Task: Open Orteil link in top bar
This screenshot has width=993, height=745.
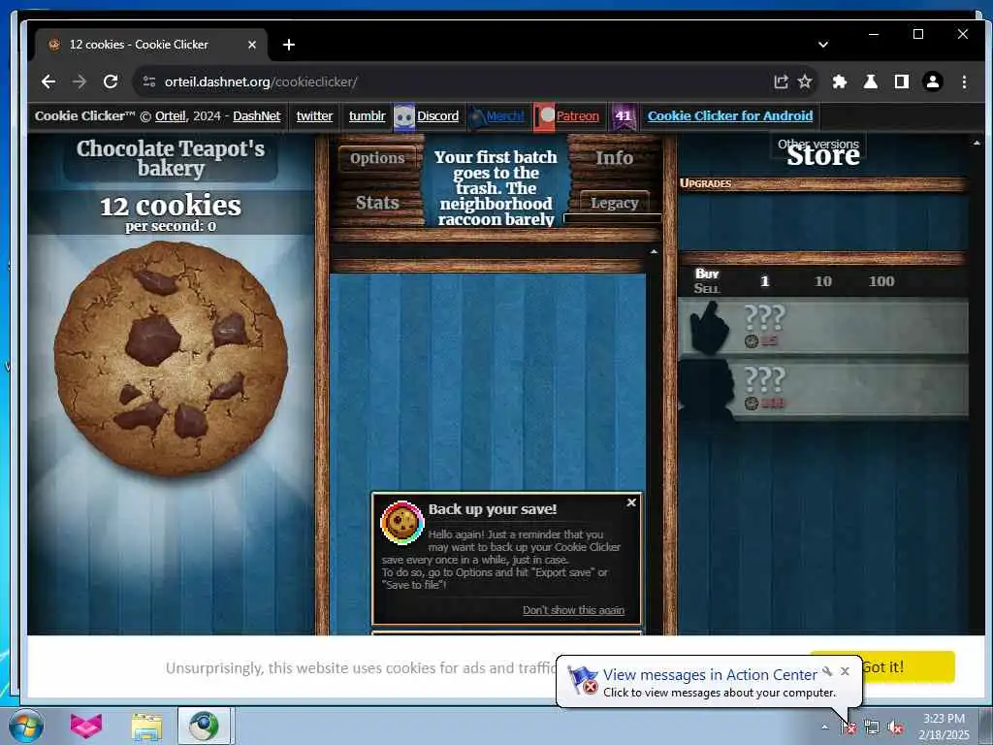Action: click(x=171, y=116)
